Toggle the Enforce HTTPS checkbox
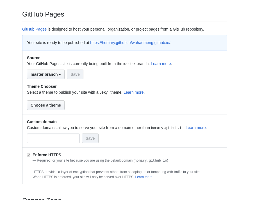Viewport: 271px width, 200px height. pos(29,155)
